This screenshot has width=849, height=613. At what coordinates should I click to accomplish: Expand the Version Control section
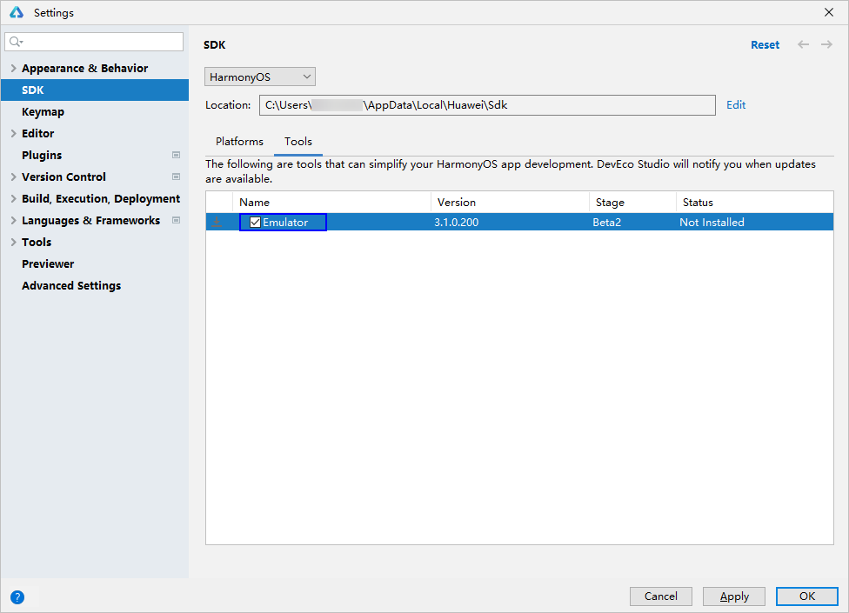(14, 177)
